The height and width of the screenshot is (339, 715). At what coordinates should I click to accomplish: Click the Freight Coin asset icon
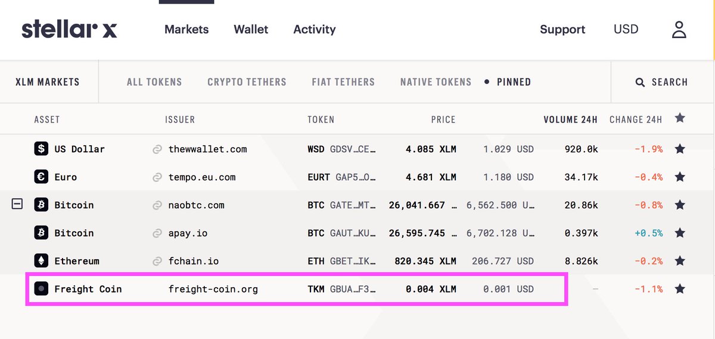[41, 288]
